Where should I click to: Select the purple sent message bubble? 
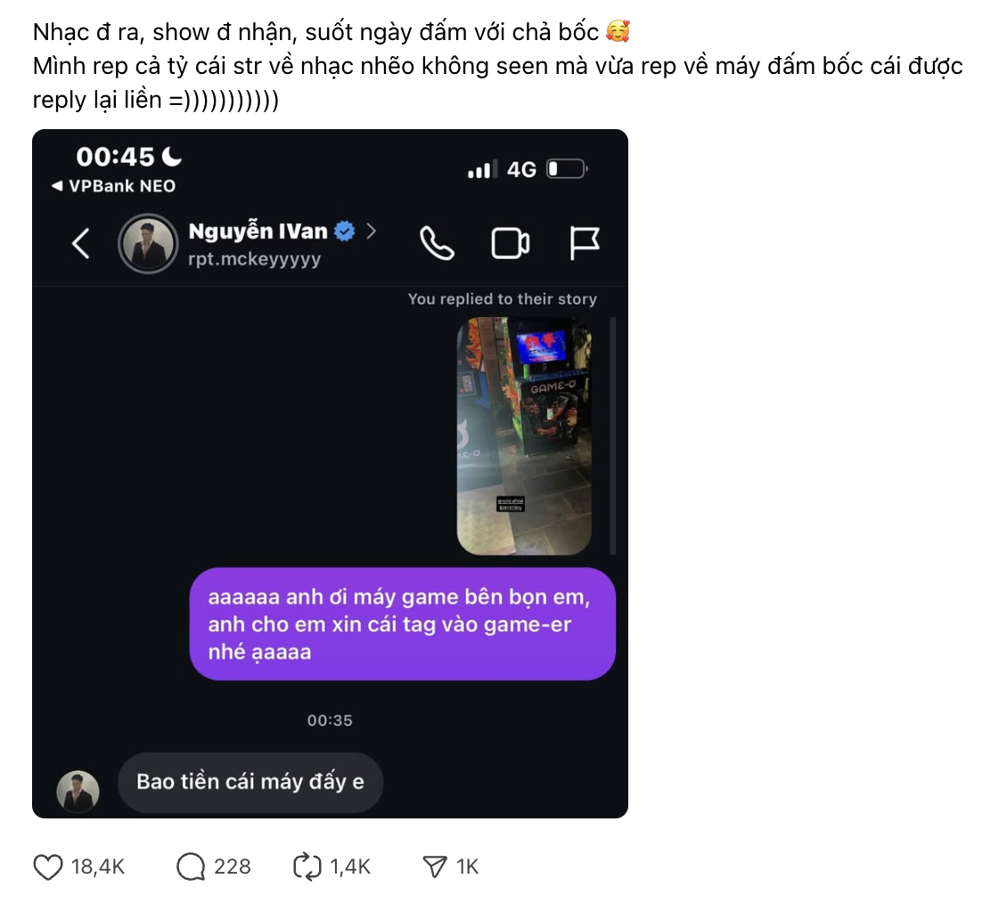(x=402, y=624)
